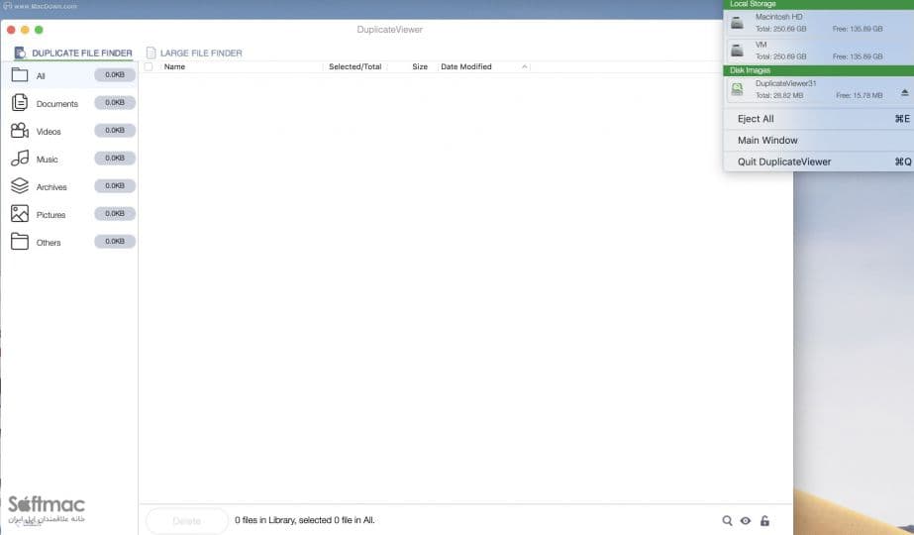Select the Documents category label
The height and width of the screenshot is (535, 914).
click(57, 104)
